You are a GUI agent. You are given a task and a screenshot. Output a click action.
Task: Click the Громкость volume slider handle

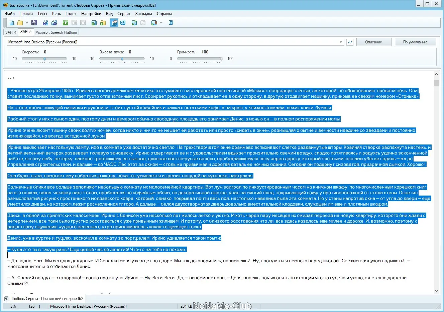tap(221, 59)
